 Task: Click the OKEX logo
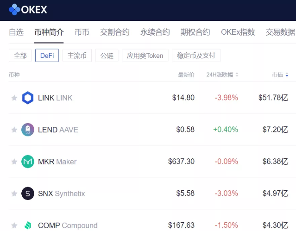(x=28, y=9)
